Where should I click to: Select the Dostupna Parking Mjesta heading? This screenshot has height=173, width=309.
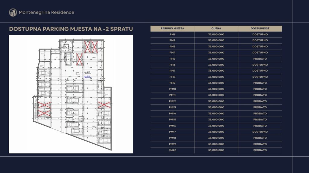pyautogui.click(x=71, y=29)
